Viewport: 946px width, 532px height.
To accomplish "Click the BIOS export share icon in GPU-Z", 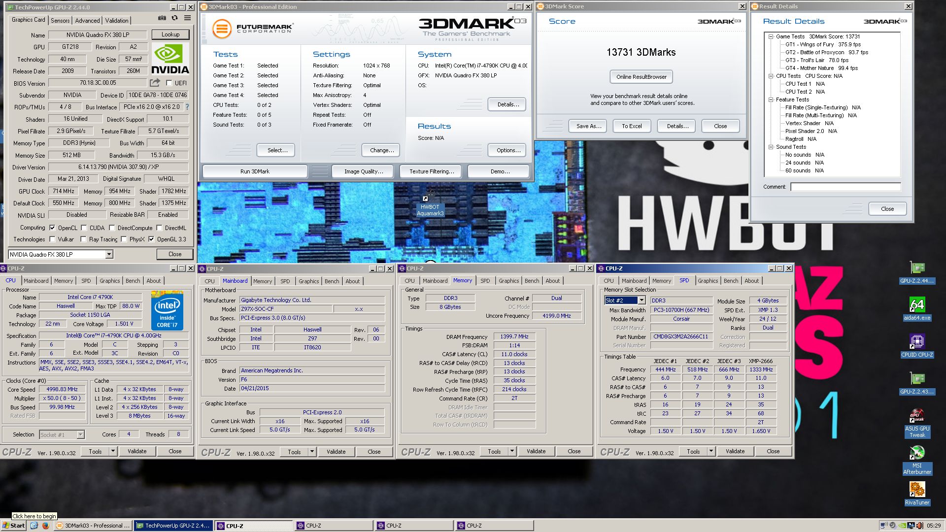I will point(155,83).
